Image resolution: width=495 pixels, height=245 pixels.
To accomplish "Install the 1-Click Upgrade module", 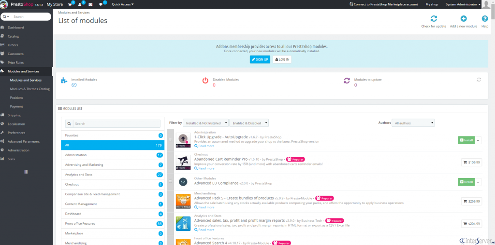I will tap(466, 140).
